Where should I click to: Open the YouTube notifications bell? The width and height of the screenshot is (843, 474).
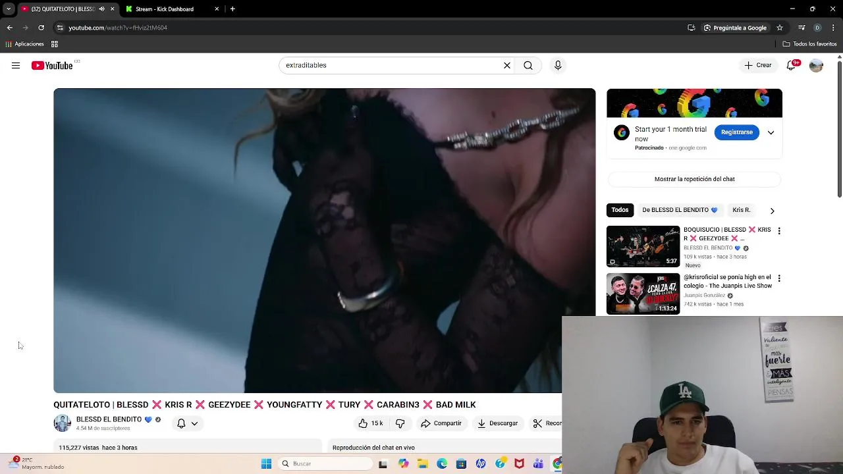[x=792, y=65]
